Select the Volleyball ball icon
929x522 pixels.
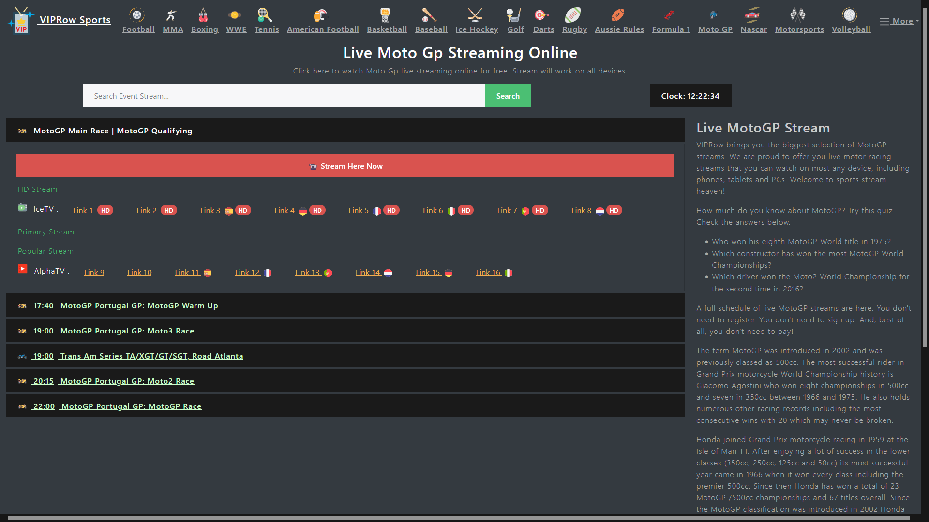850,15
